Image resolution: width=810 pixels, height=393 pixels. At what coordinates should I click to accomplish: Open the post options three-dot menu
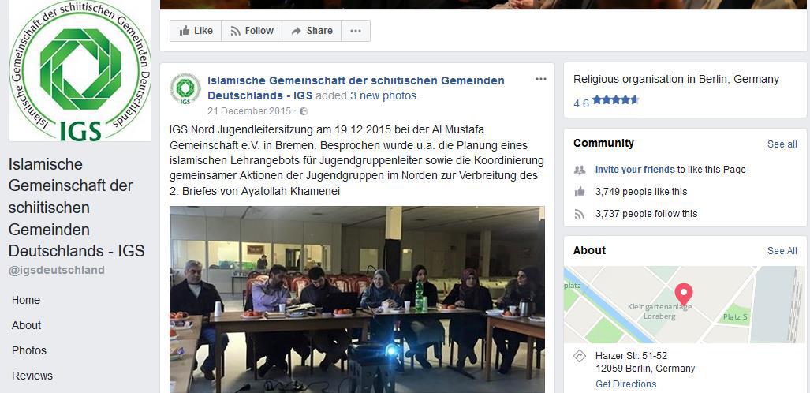(x=541, y=79)
